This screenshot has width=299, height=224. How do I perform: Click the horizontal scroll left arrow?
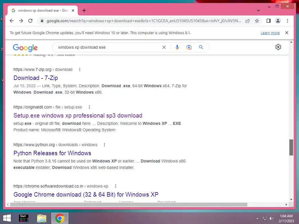(8, 204)
